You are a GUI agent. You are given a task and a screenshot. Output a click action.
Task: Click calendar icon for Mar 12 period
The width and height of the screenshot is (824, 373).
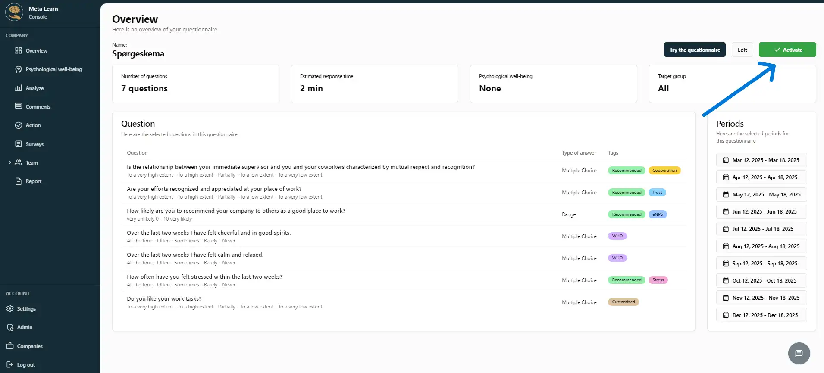(x=726, y=160)
